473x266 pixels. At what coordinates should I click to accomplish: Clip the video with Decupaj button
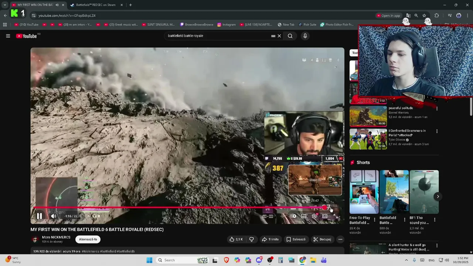click(x=322, y=239)
